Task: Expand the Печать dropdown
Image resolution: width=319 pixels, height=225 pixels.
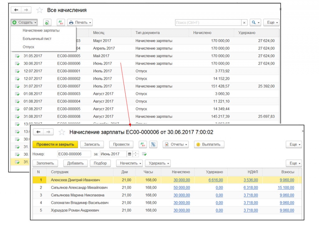Action: [x=80, y=22]
